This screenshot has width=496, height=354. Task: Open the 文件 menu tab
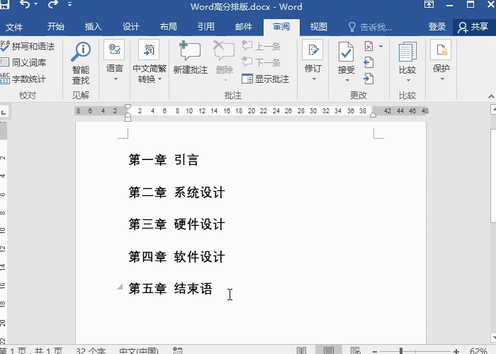tap(14, 27)
